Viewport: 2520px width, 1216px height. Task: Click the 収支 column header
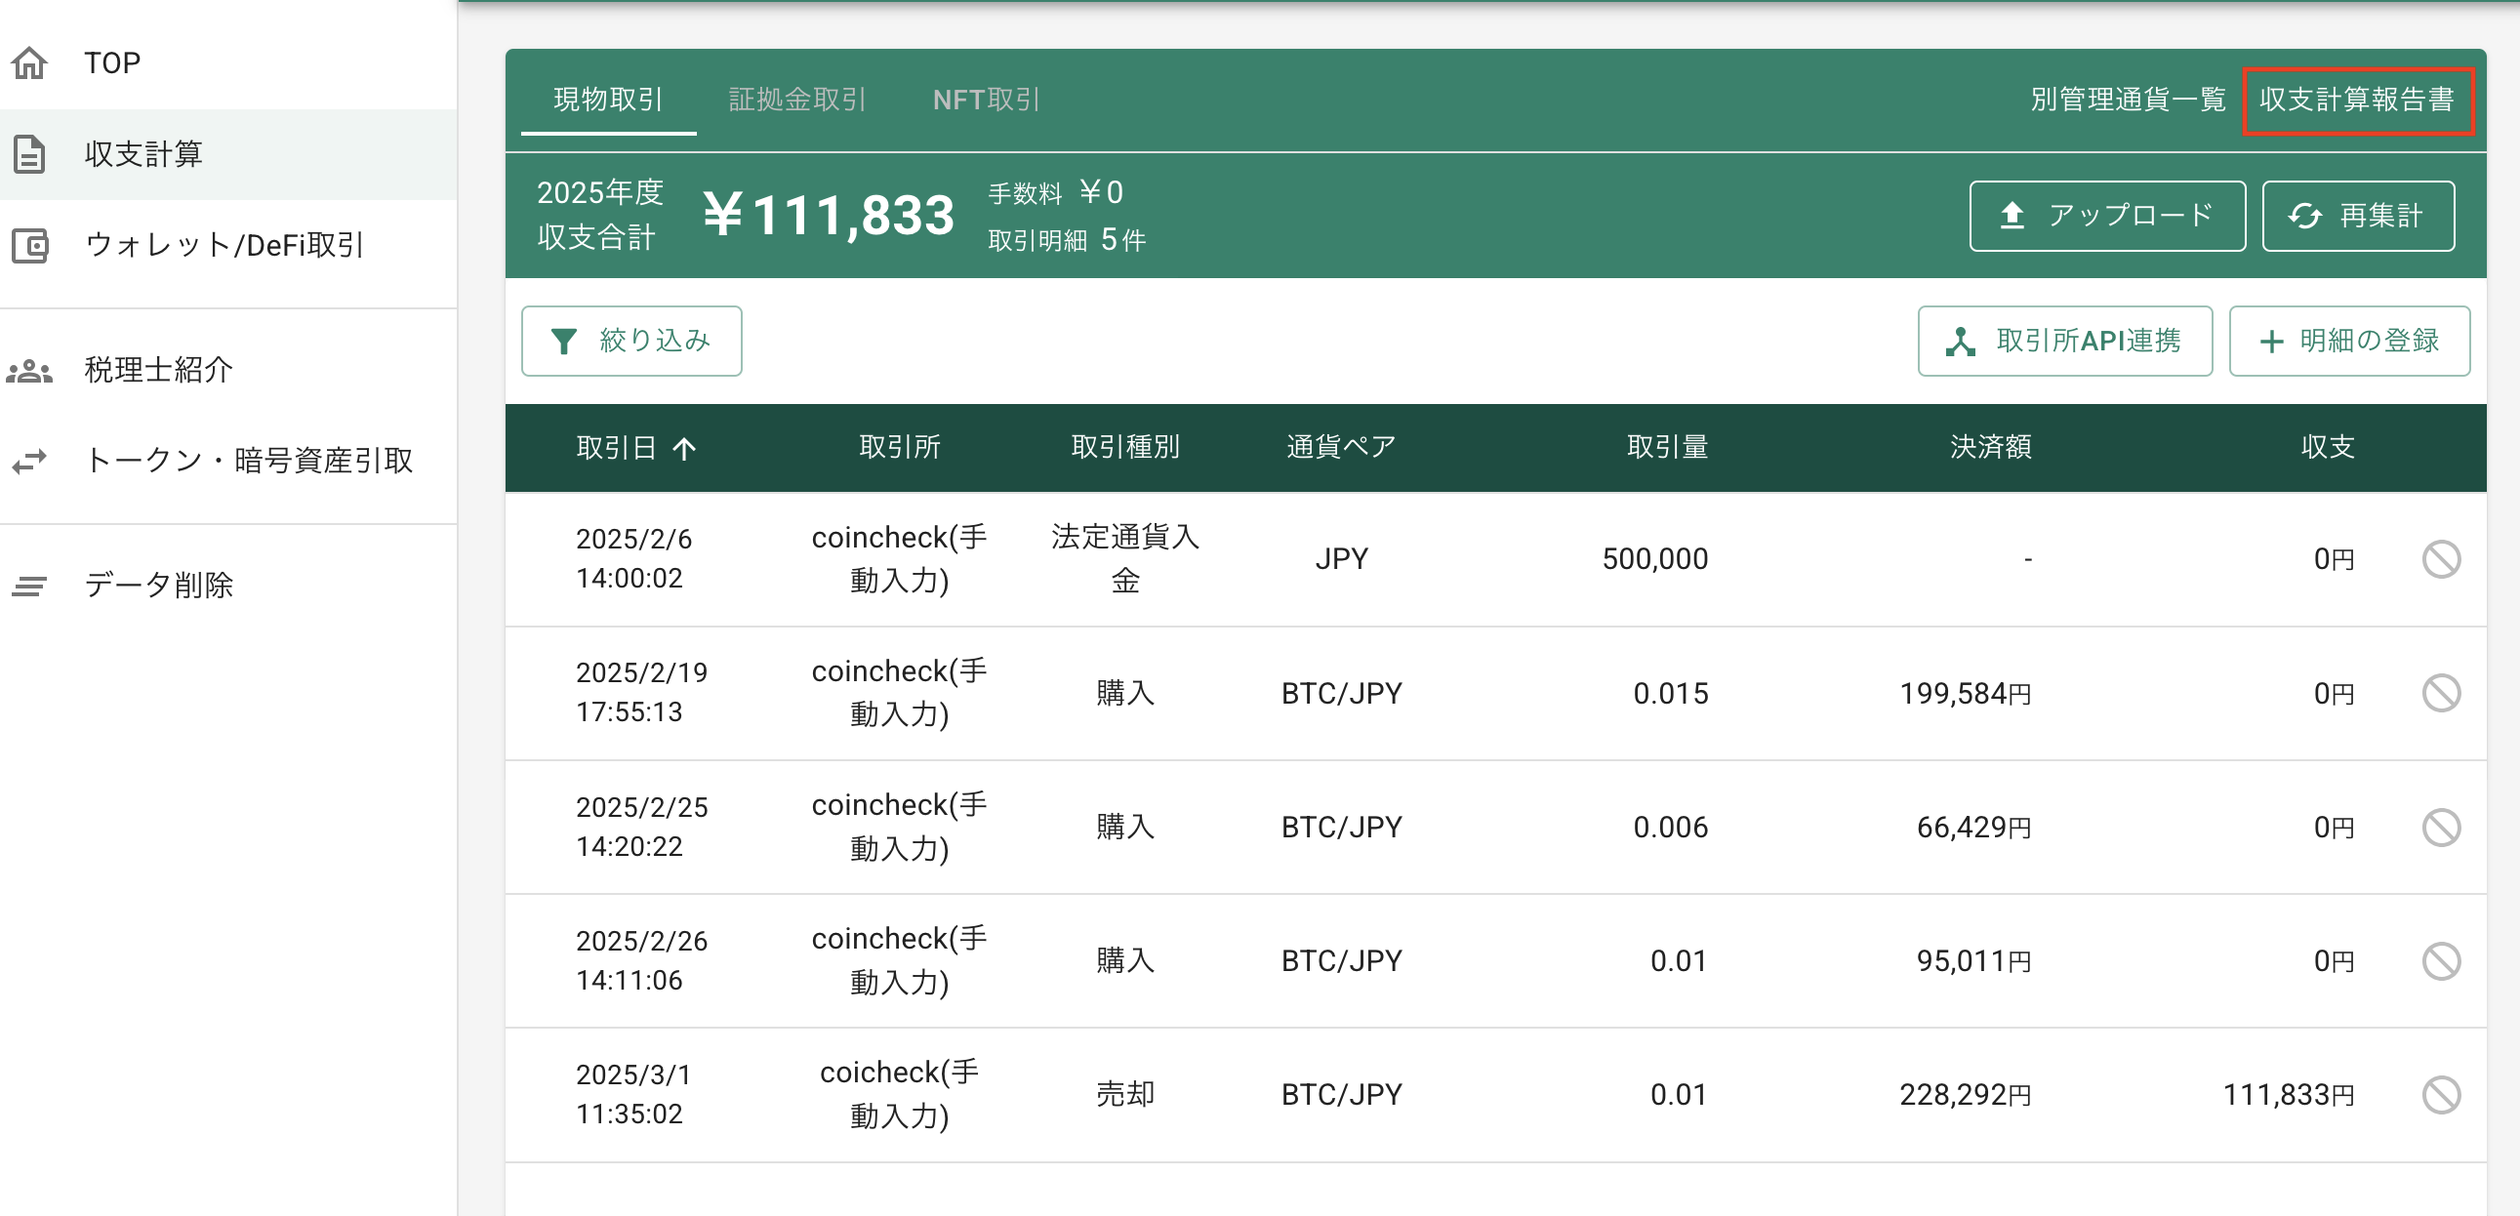(2328, 447)
